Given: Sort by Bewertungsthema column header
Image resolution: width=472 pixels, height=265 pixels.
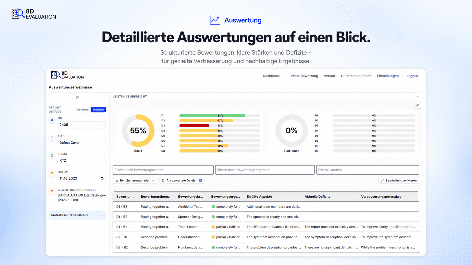Looking at the screenshot, I should pyautogui.click(x=155, y=197).
